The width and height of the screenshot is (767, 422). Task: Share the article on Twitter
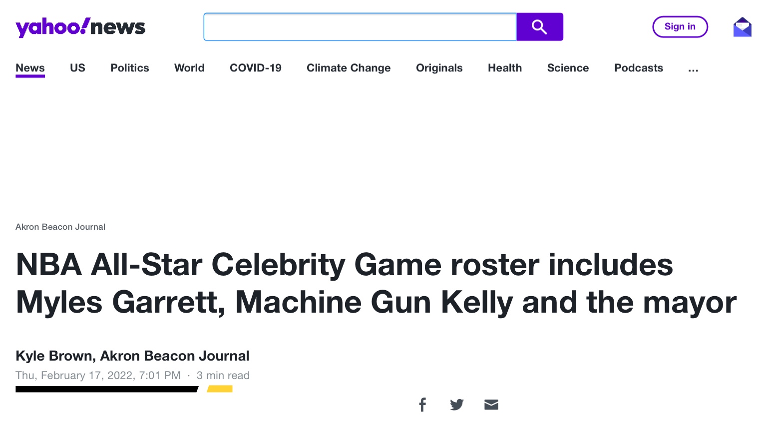[x=457, y=405]
